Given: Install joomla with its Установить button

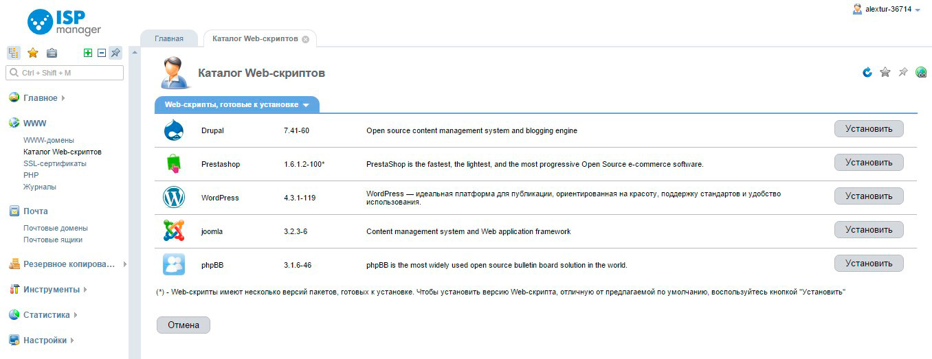Looking at the screenshot, I should [x=869, y=230].
